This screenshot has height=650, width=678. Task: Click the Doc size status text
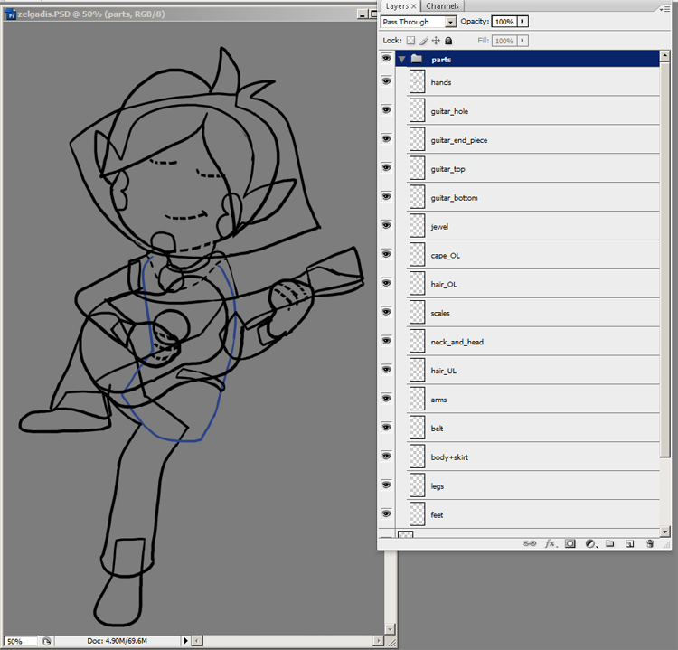coord(117,640)
